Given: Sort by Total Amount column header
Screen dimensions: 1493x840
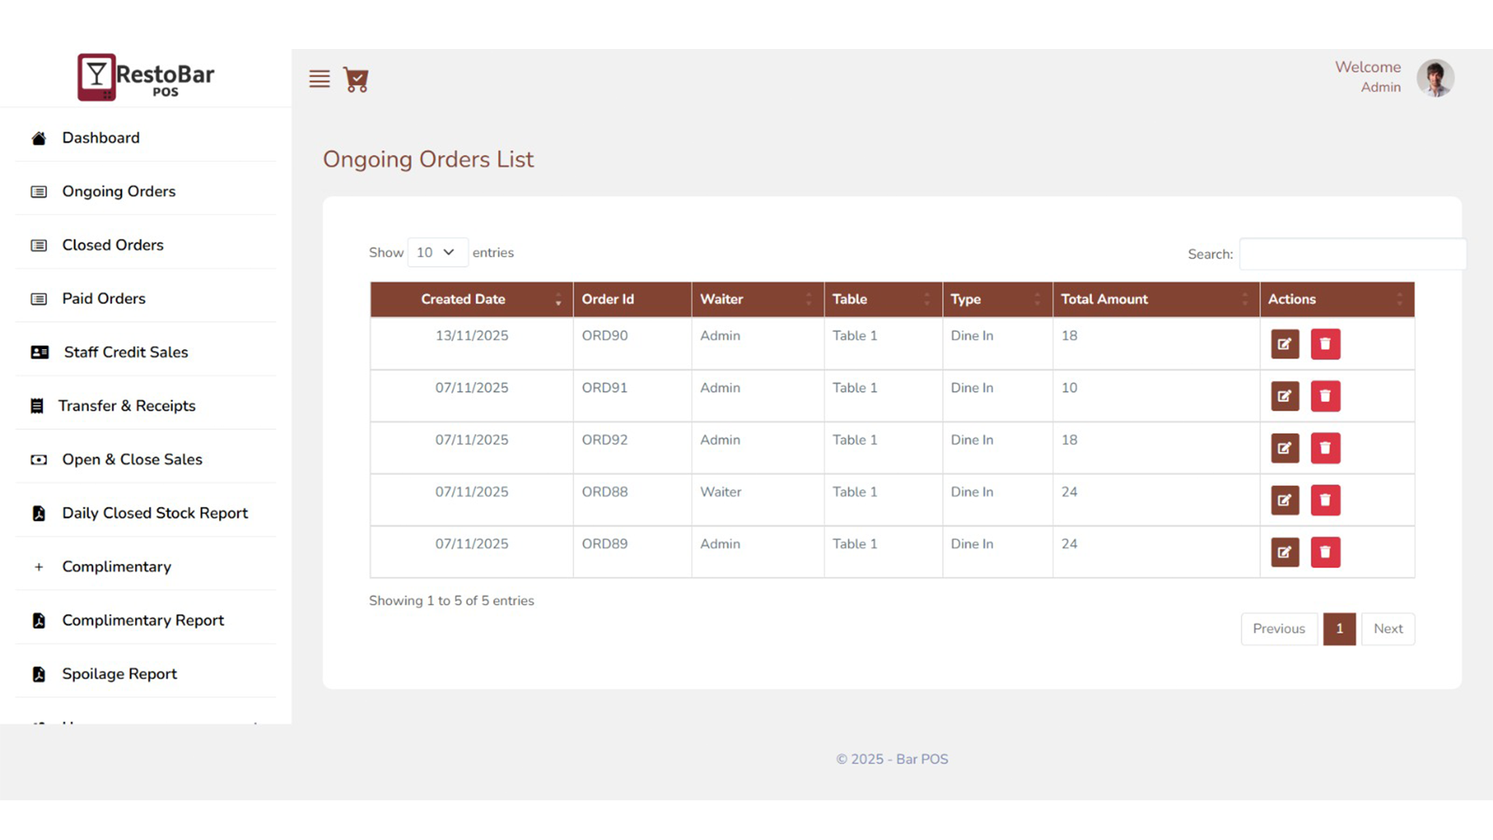Looking at the screenshot, I should click(x=1156, y=299).
